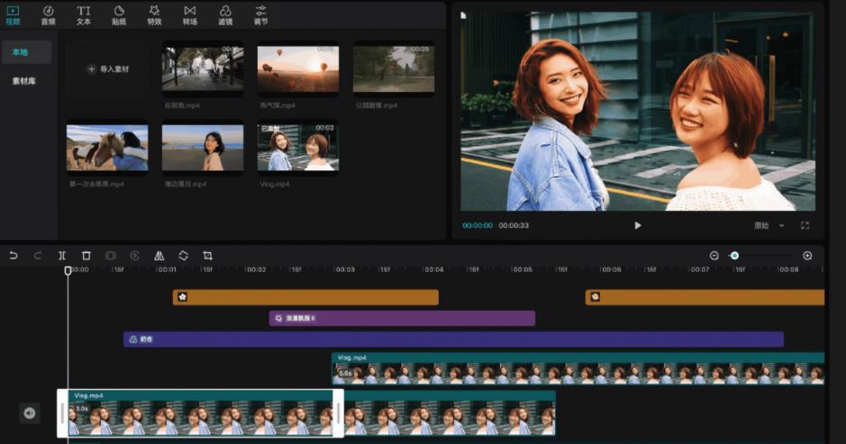The image size is (846, 444).
Task: Click the 00:03 mark on the ruler
Action: point(345,269)
